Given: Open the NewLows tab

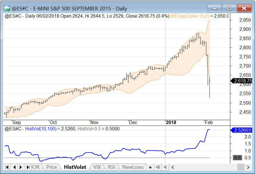Looking at the screenshot, I should (x=133, y=167).
